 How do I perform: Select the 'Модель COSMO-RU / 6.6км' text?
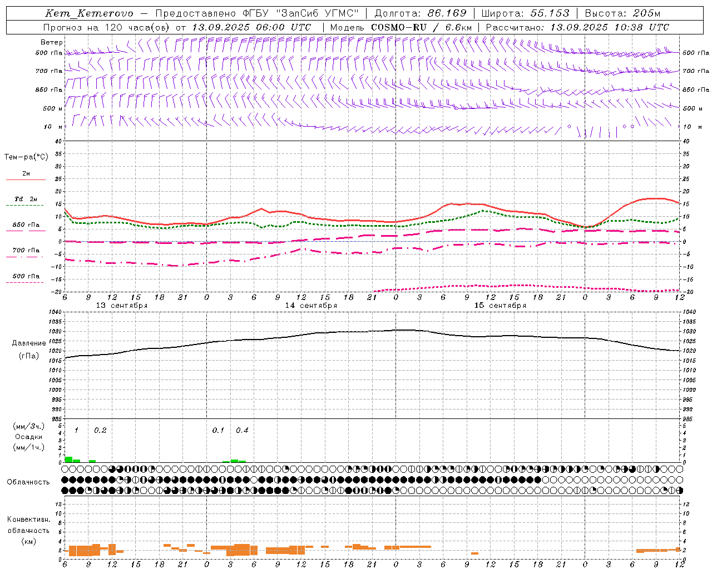click(401, 27)
